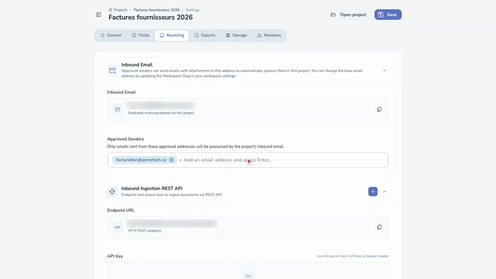The image size is (496, 279).
Task: Click the Inbound Email envelope-arrow icon
Action: 112,70
